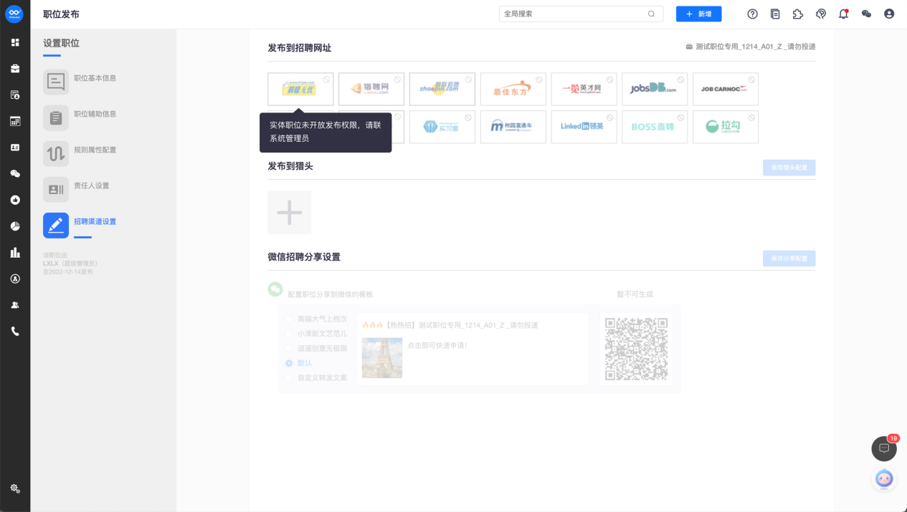Open the briefcase jobs icon in sidebar
This screenshot has height=512, width=907.
coord(15,69)
